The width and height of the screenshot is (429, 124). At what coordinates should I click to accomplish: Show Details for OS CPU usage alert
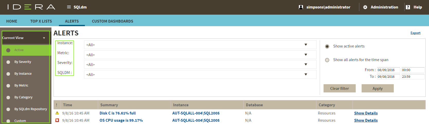(366, 120)
